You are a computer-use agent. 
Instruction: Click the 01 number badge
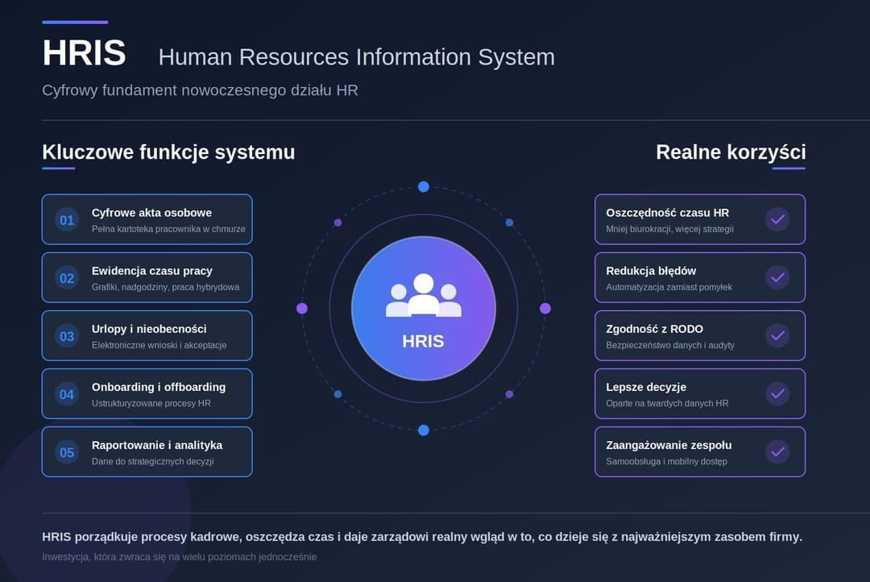(x=67, y=220)
